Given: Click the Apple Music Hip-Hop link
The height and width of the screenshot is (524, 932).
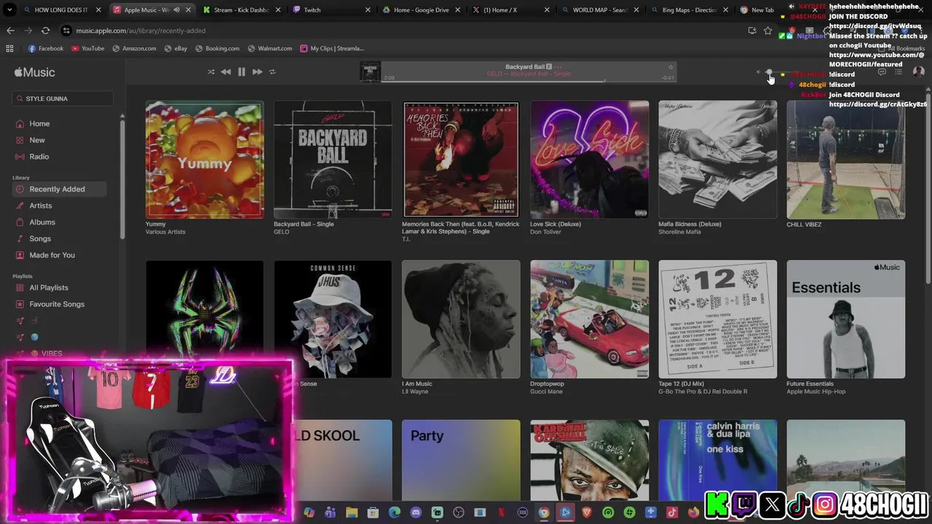Looking at the screenshot, I should [x=815, y=392].
